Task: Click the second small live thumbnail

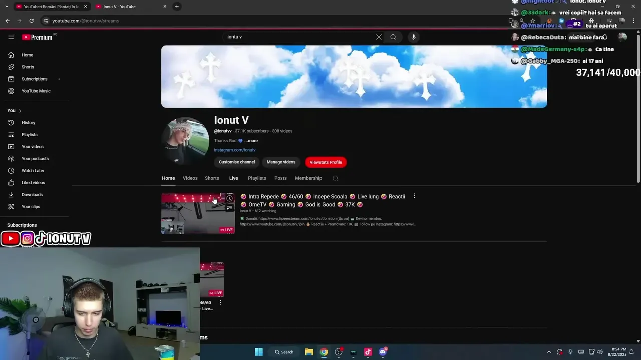Action: click(212, 280)
